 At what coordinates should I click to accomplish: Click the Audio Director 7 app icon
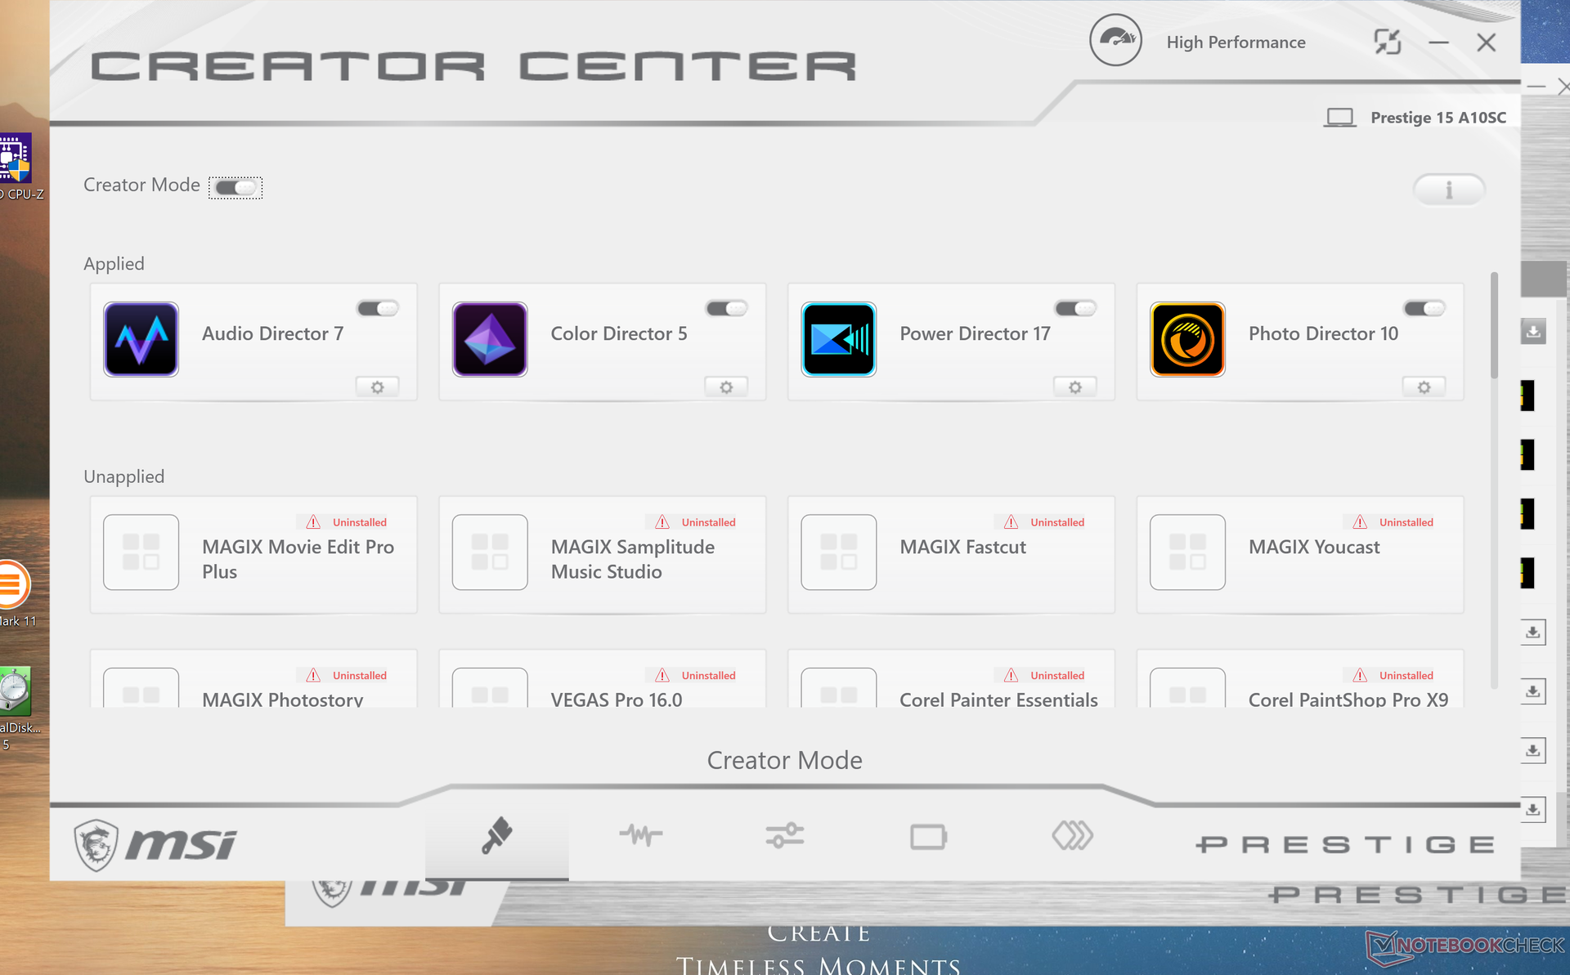click(141, 339)
